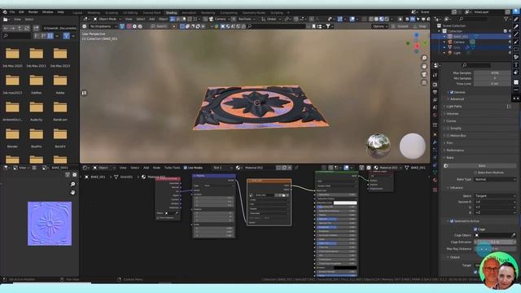Click the image editor pan hand icon

click(72, 192)
